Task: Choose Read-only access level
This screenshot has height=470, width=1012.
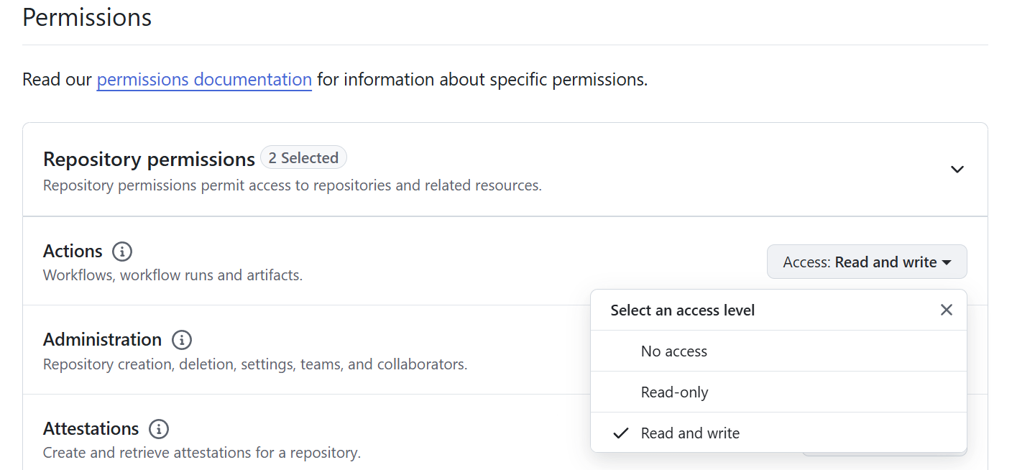Action: coord(778,392)
